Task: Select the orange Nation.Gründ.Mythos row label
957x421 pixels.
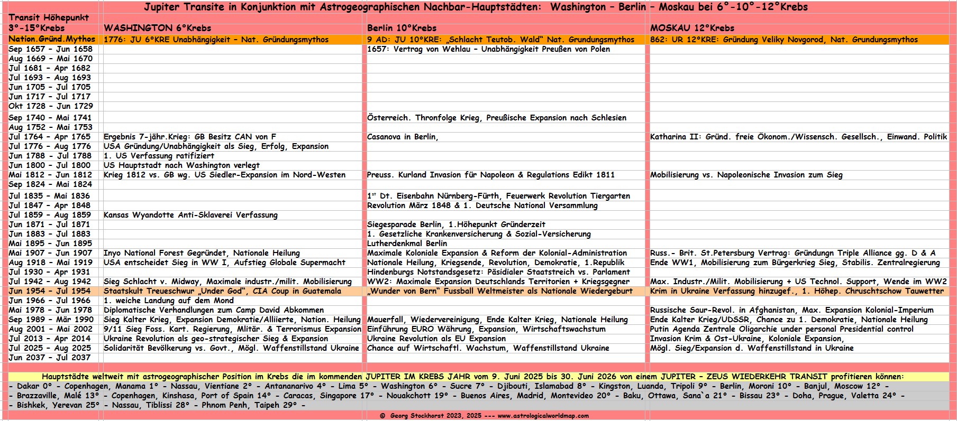Action: point(52,39)
